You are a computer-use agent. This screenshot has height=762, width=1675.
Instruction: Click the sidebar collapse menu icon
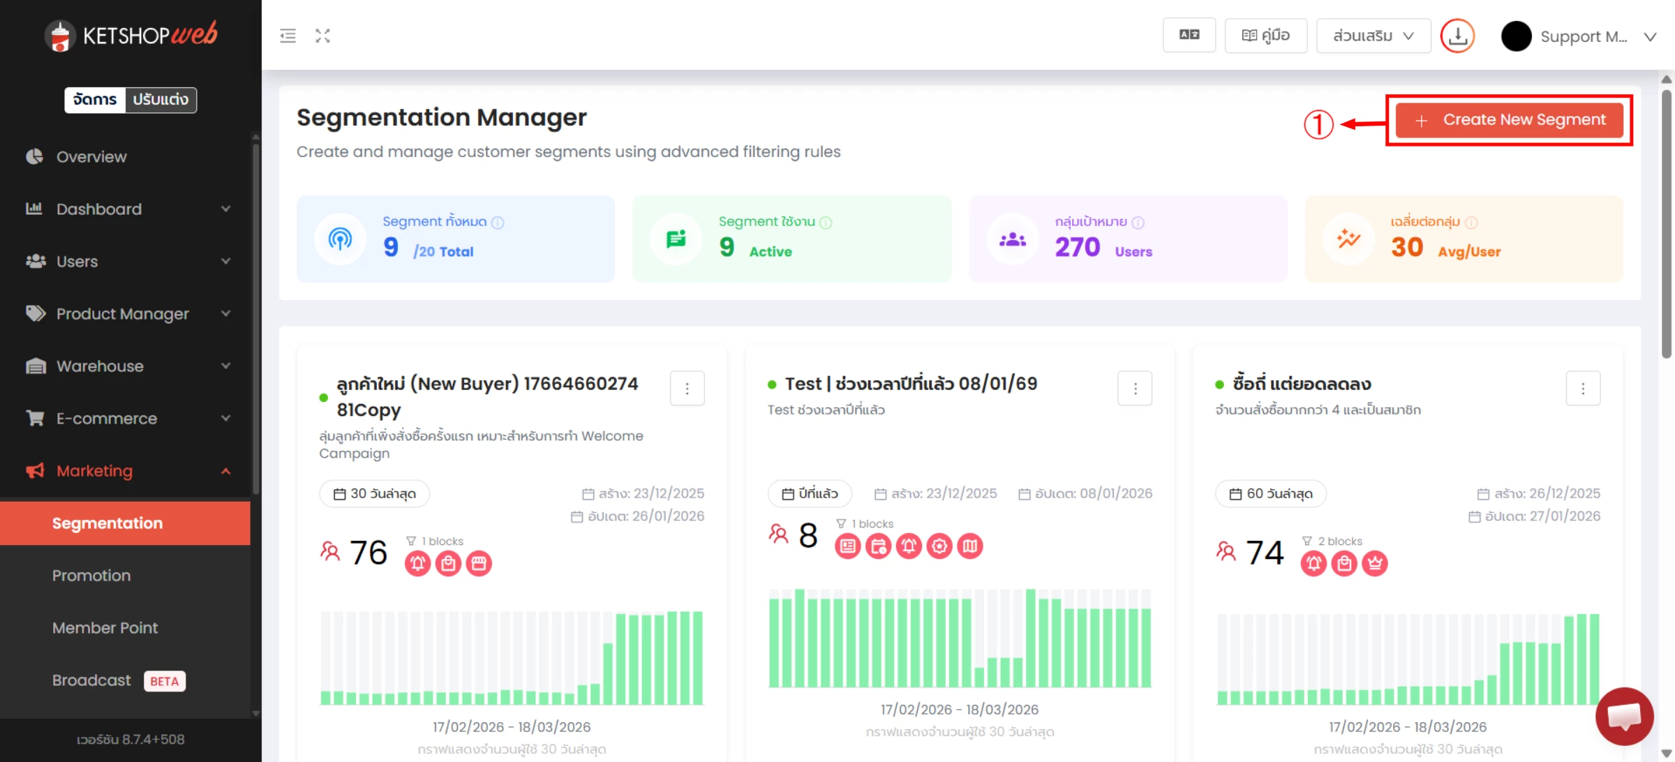tap(288, 36)
